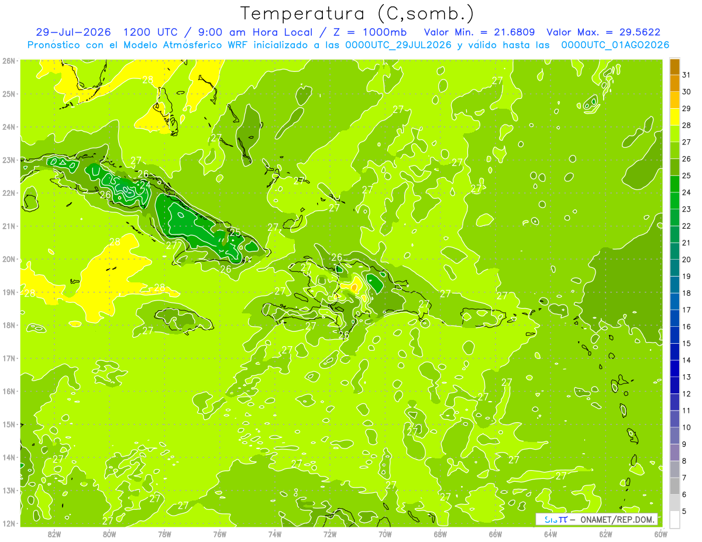Click the '18' label on the color scale

point(686,293)
